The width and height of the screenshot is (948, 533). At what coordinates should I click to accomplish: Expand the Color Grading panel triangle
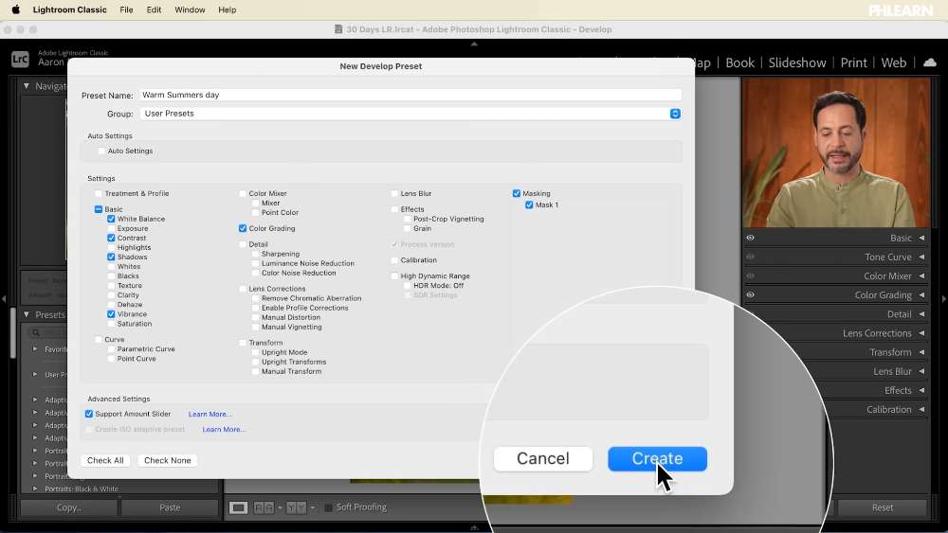point(921,295)
